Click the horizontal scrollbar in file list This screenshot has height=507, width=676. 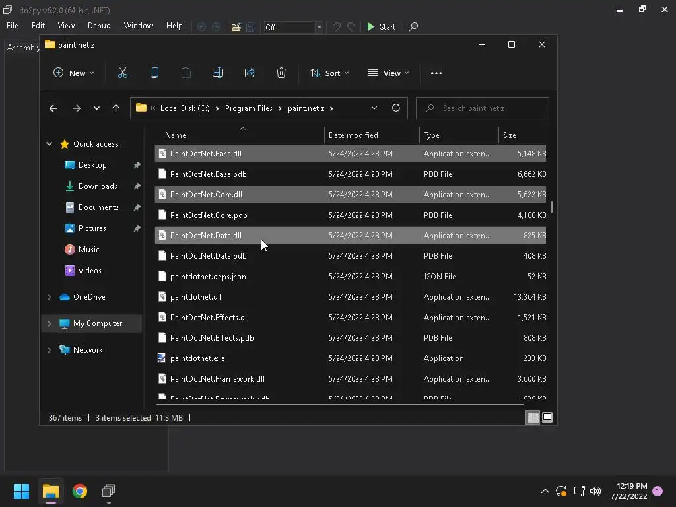[x=340, y=405]
